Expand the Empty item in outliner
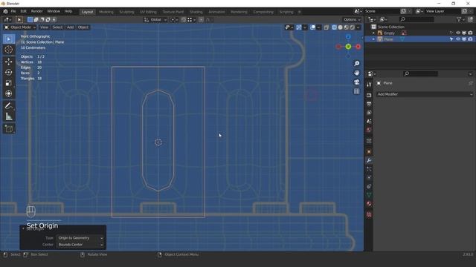476x267 pixels. (x=373, y=33)
